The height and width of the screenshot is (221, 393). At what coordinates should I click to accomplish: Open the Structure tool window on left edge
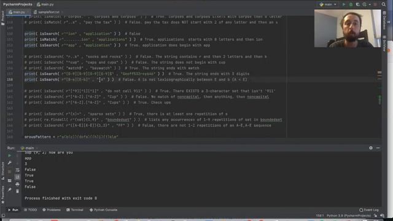coord(2,171)
